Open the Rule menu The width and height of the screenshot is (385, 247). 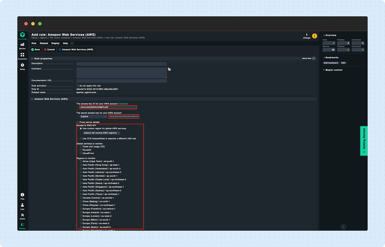click(34, 43)
